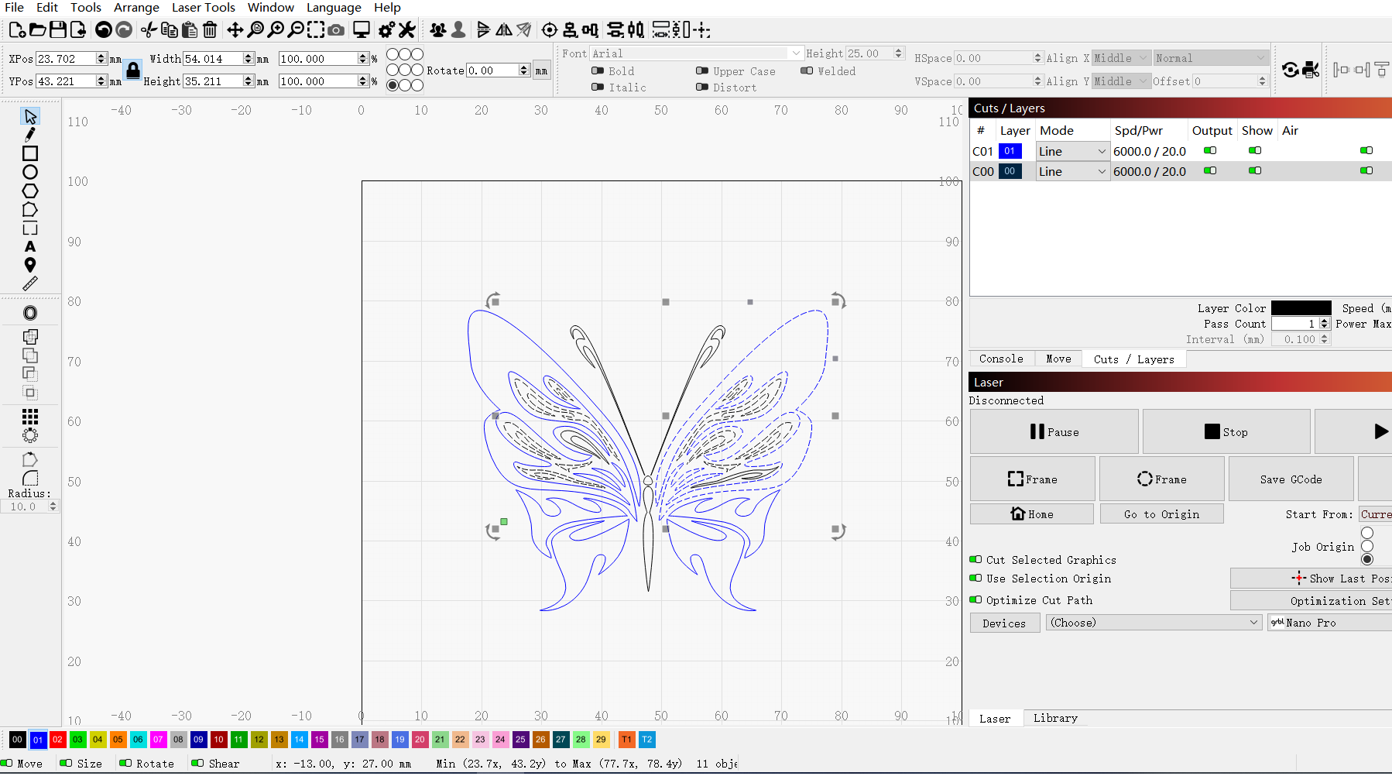Enable Cut Selected Graphics switch
Viewport: 1392px width, 783px height.
[x=975, y=560]
